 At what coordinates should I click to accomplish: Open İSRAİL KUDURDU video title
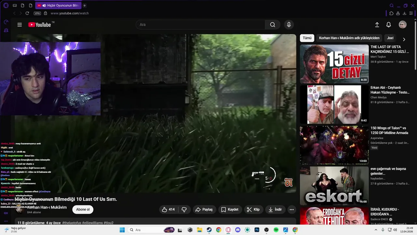[385, 212]
